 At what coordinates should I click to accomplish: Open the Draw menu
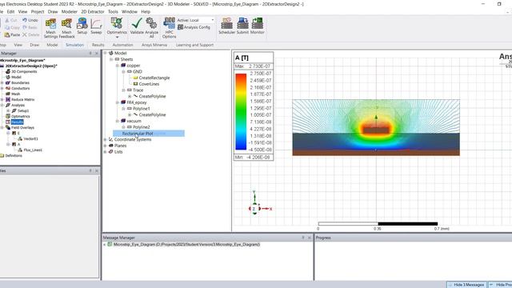53,11
